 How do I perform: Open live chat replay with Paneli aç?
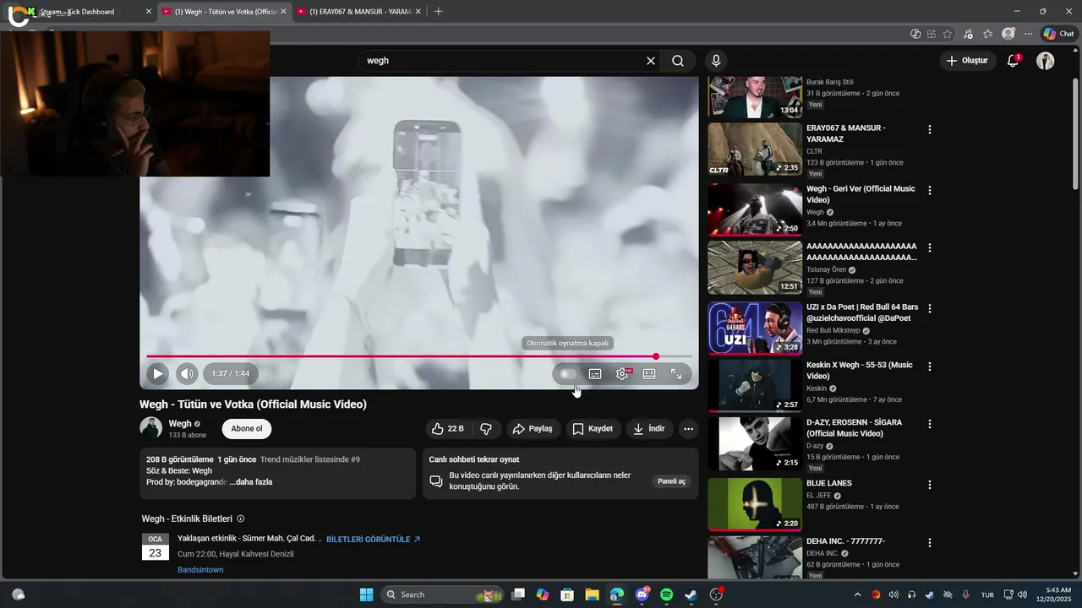tap(671, 481)
